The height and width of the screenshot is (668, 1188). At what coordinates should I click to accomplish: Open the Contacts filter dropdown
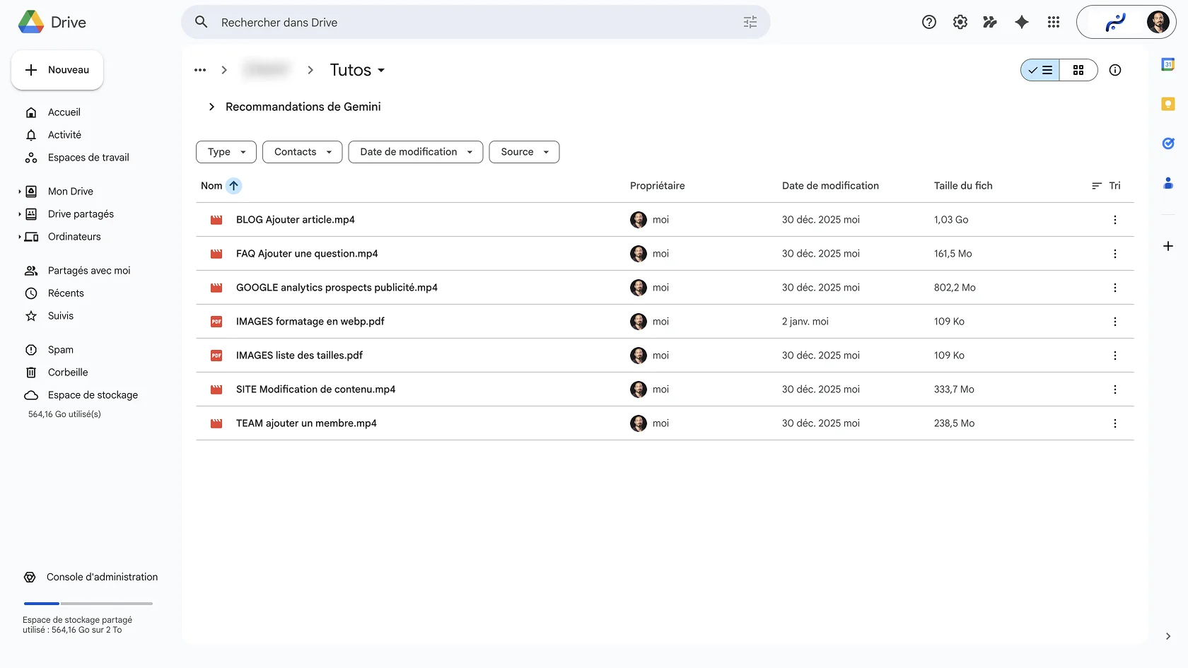[x=303, y=152]
